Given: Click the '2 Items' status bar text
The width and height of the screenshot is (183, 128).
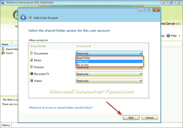Looking at the screenshot, I should click(x=5, y=125).
